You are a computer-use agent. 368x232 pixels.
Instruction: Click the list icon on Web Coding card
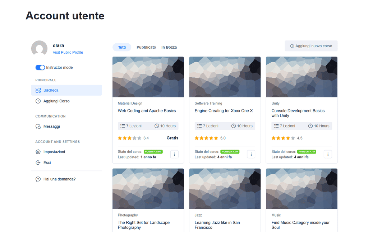(123, 126)
